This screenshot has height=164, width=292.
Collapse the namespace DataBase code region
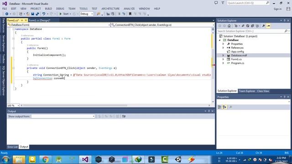(13, 29)
